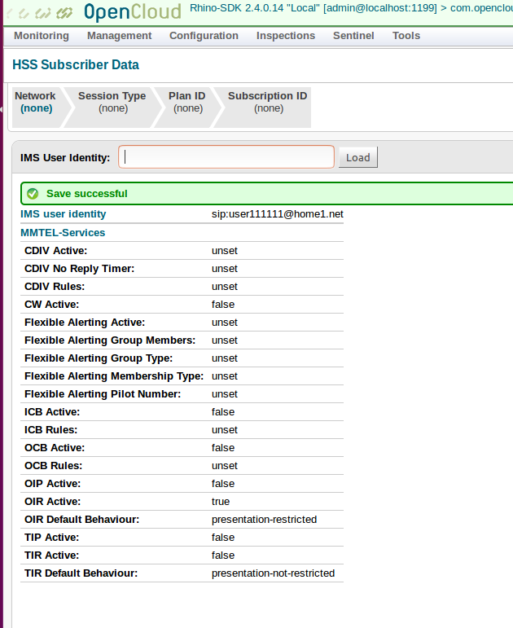Screen dimensions: 513x628
Task: Select the OIR Default Behaviour value
Action: [x=264, y=520]
